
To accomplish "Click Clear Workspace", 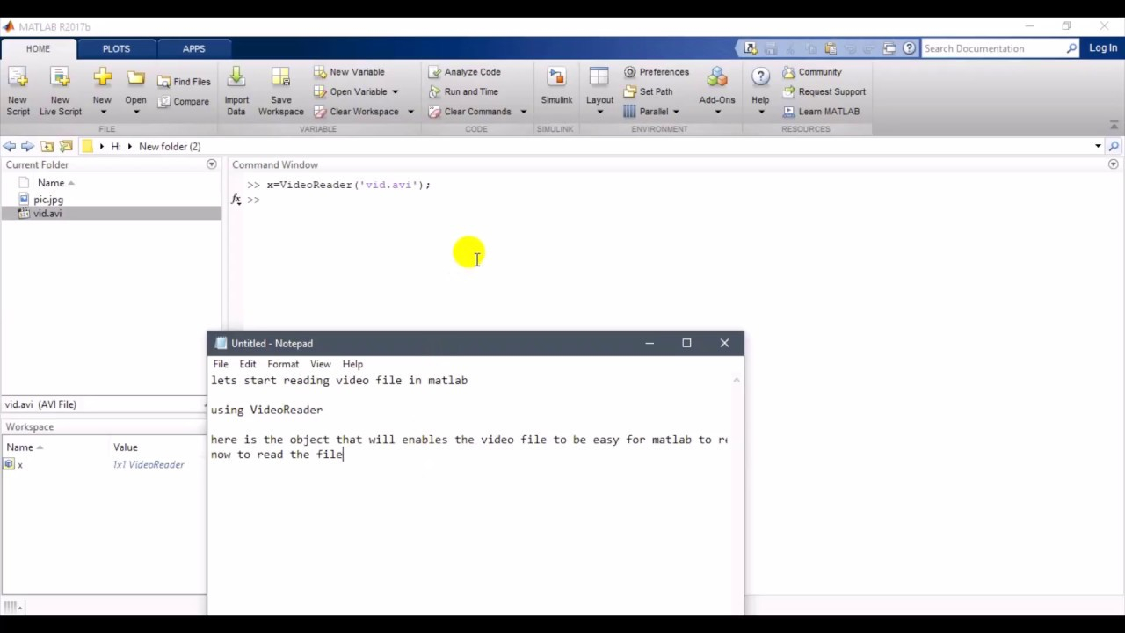I will pos(356,112).
